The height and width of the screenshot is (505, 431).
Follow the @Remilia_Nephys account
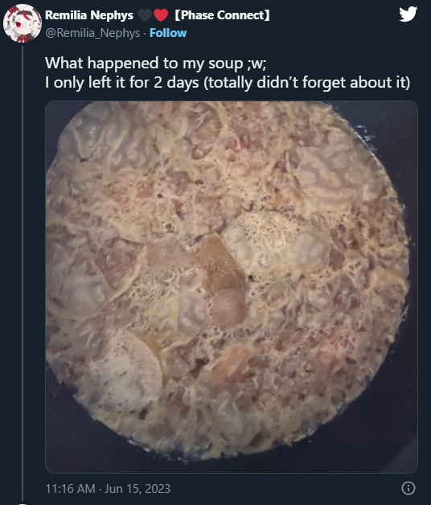point(168,33)
